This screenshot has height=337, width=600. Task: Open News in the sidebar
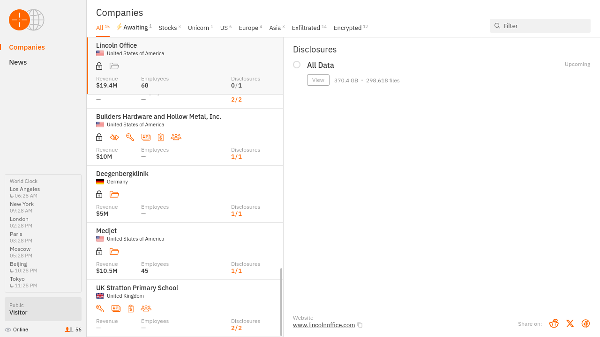point(18,62)
